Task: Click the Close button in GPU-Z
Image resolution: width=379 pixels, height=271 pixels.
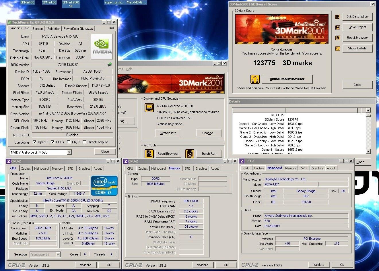Action: tap(105, 152)
